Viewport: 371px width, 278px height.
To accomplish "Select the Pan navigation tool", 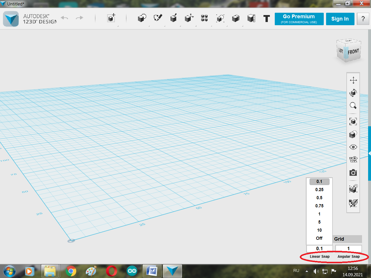I will pyautogui.click(x=353, y=80).
